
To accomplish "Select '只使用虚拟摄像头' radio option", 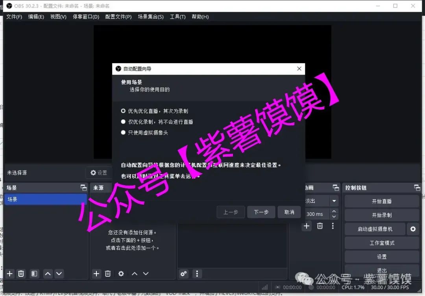I will point(144,133).
